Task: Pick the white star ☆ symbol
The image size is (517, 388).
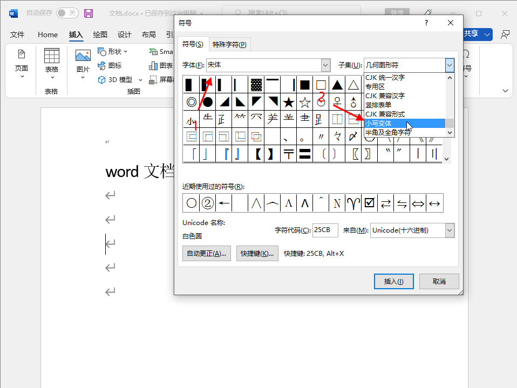Action: pyautogui.click(x=305, y=102)
